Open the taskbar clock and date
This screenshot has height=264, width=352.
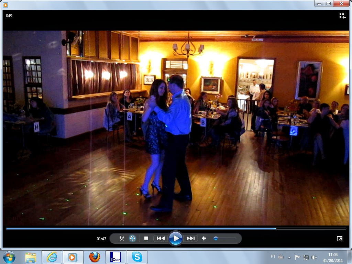(332, 257)
